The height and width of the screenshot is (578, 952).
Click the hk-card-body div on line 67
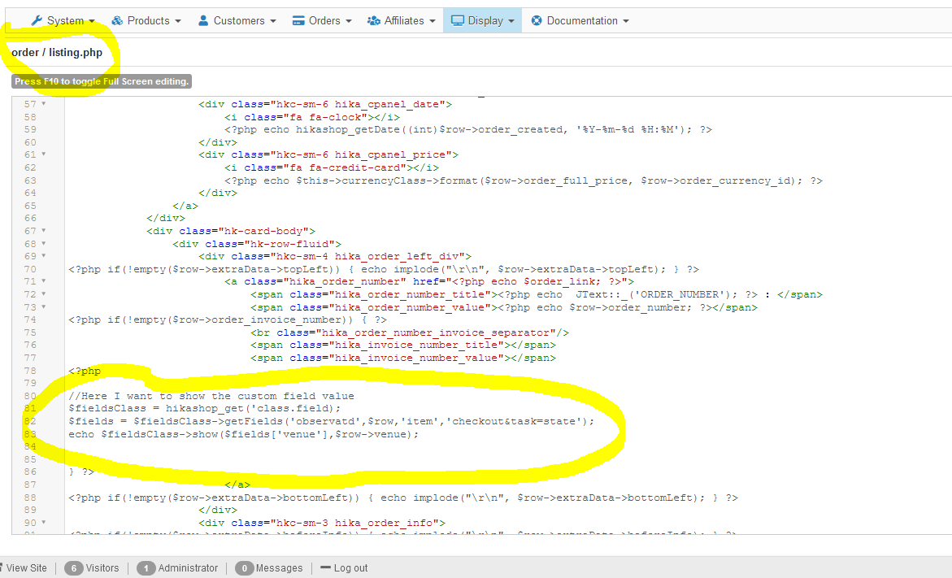pyautogui.click(x=231, y=231)
